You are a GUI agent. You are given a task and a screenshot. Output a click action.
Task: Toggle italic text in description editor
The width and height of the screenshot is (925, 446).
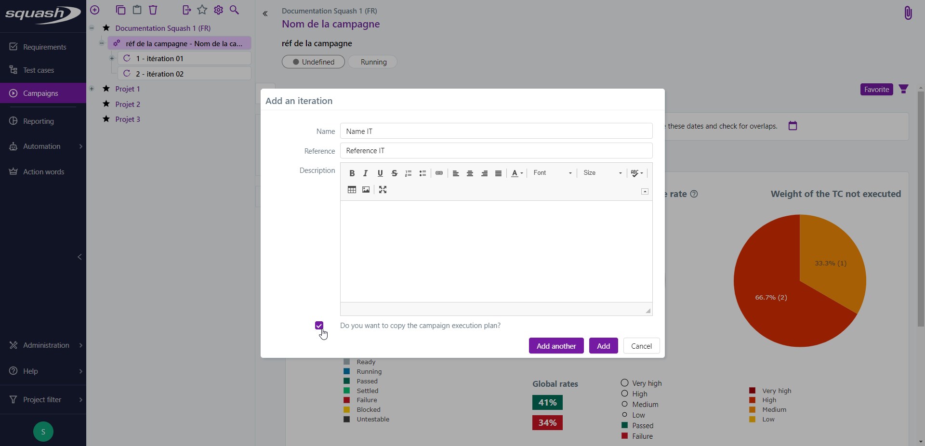[366, 173]
